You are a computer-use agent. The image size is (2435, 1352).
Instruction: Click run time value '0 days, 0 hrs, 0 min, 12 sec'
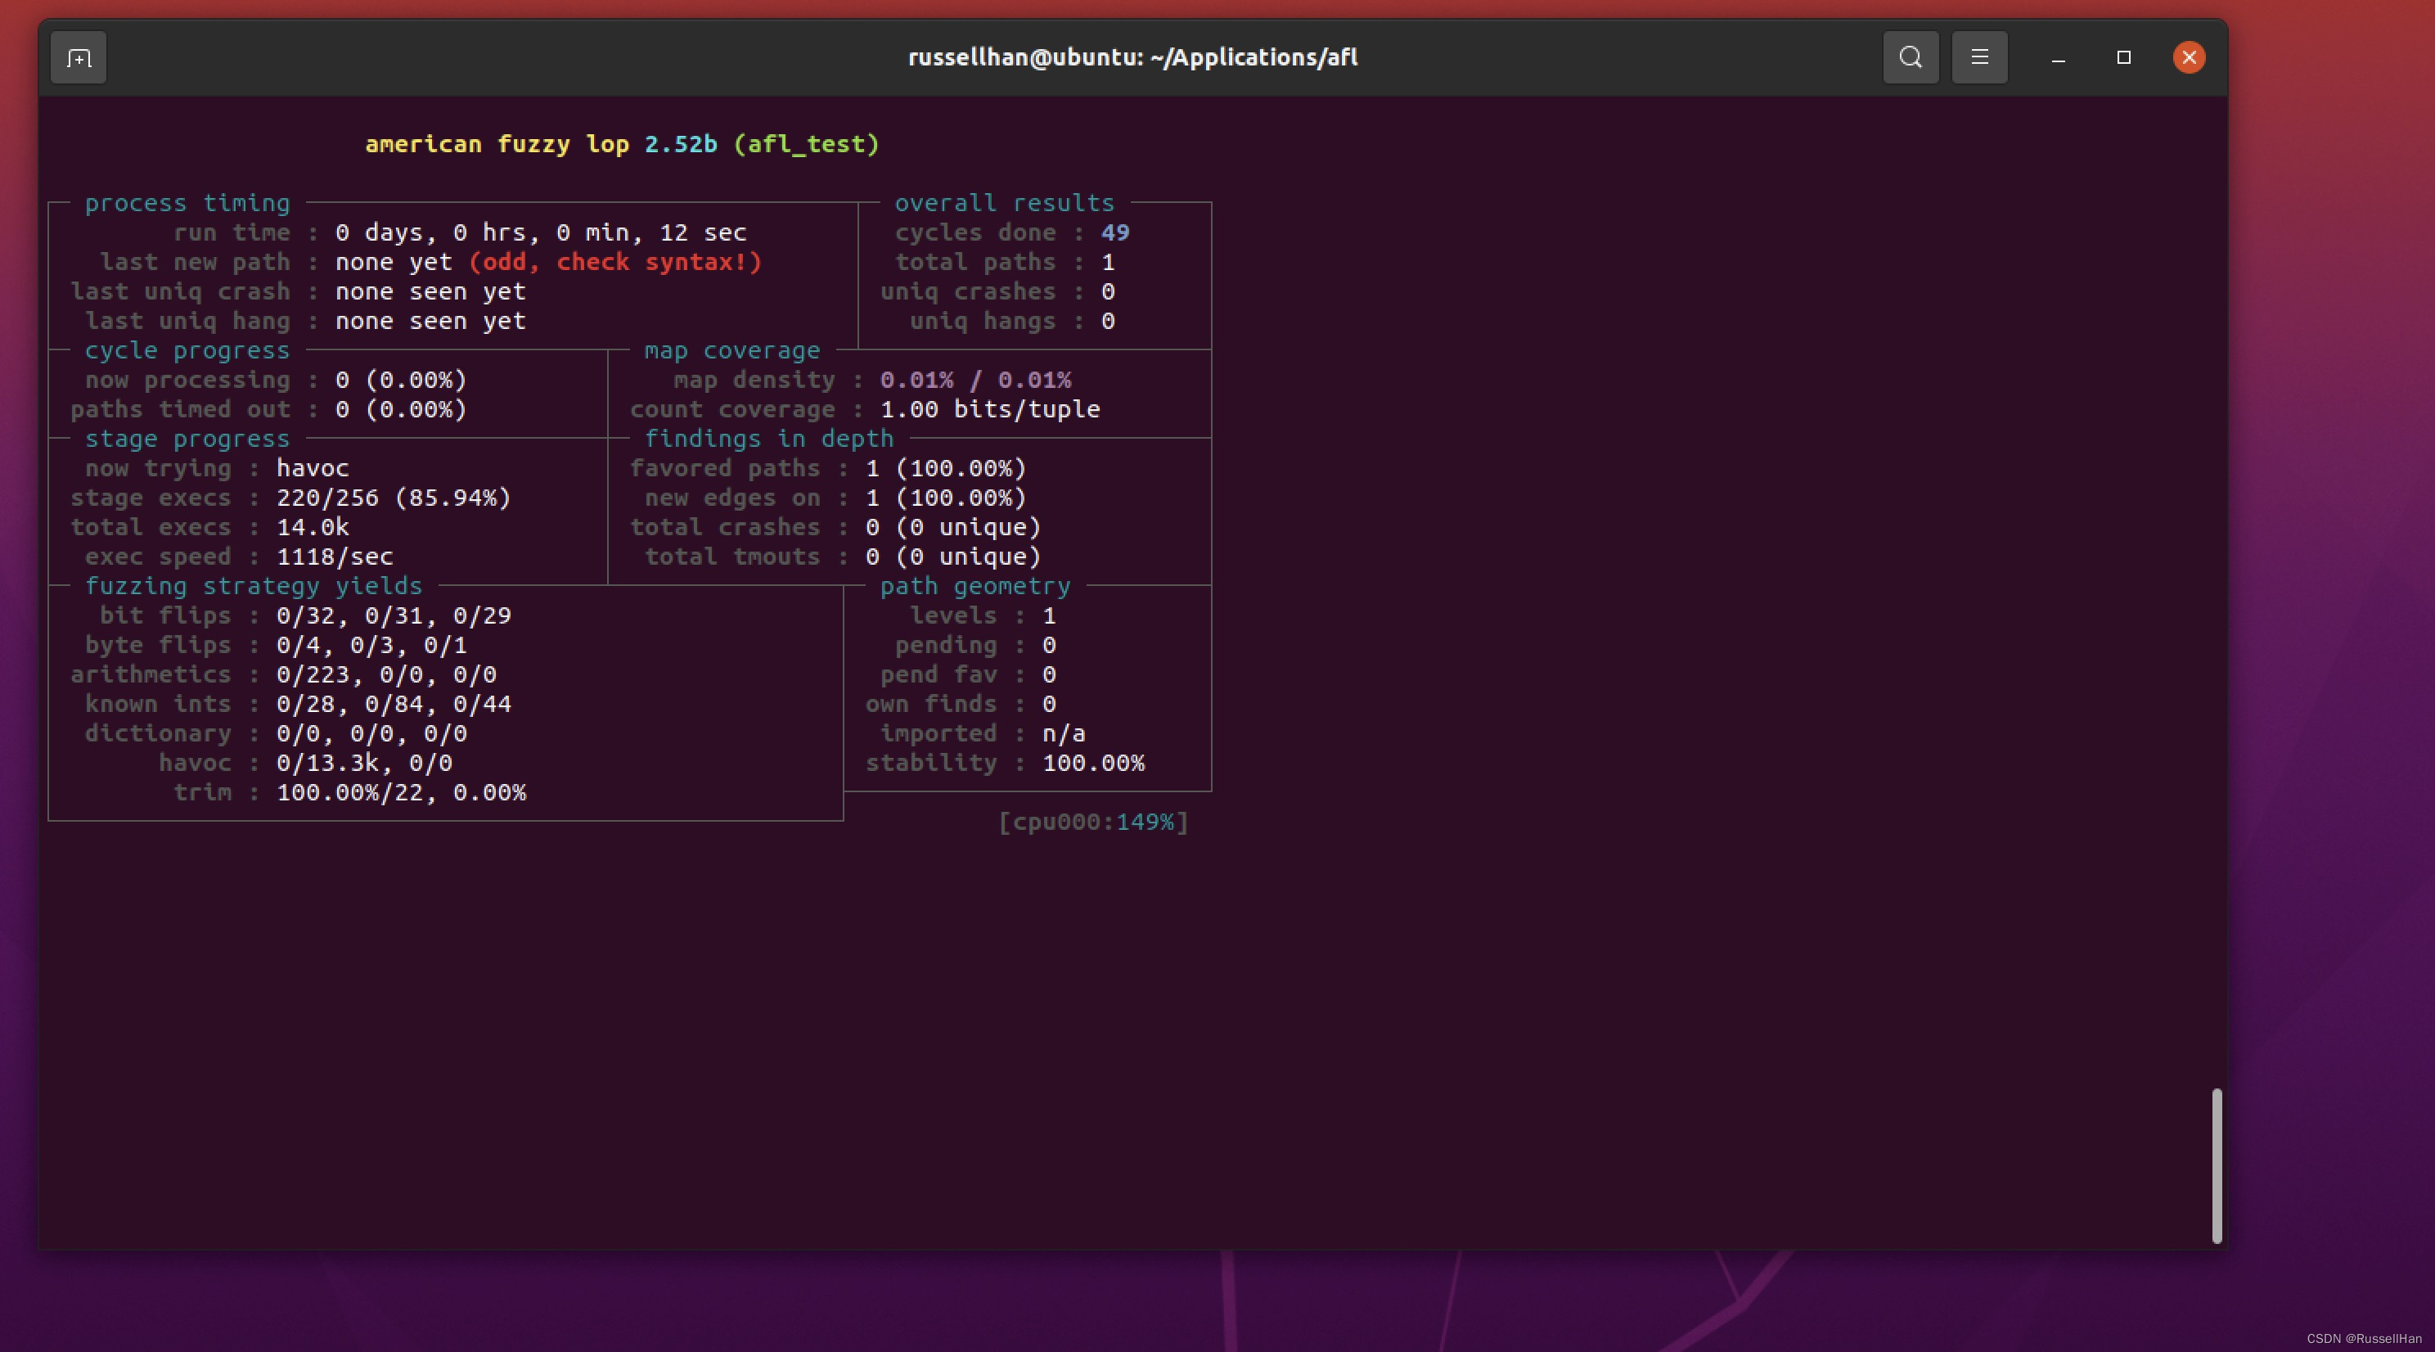[541, 232]
